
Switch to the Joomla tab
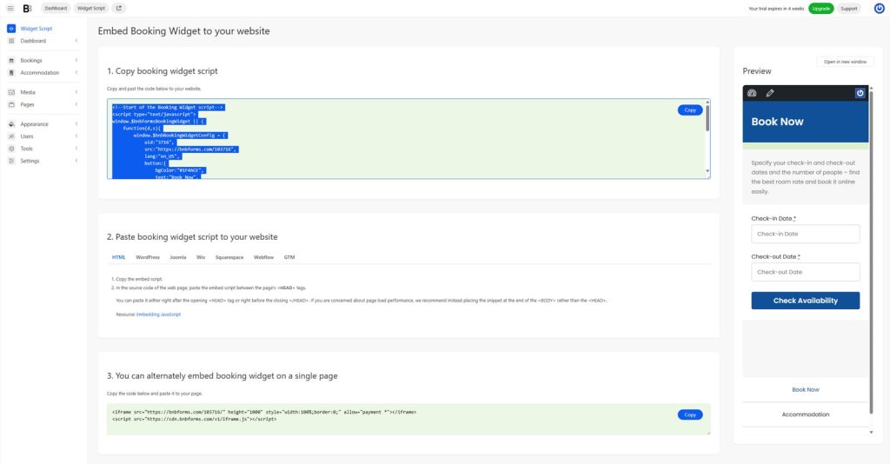click(x=178, y=257)
